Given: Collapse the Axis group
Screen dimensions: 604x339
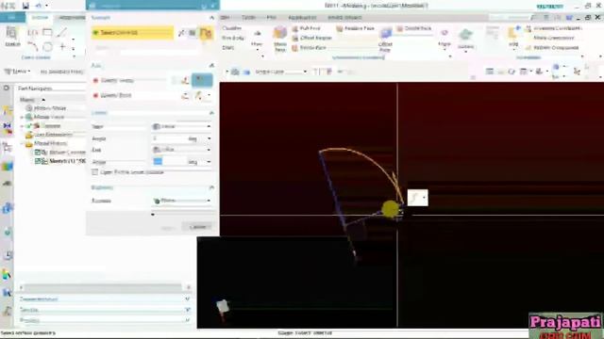Looking at the screenshot, I should (x=211, y=65).
